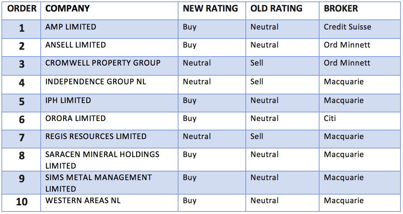Image resolution: width=403 pixels, height=214 pixels.
Task: Click the OLD RATING column header
Action: coord(276,9)
